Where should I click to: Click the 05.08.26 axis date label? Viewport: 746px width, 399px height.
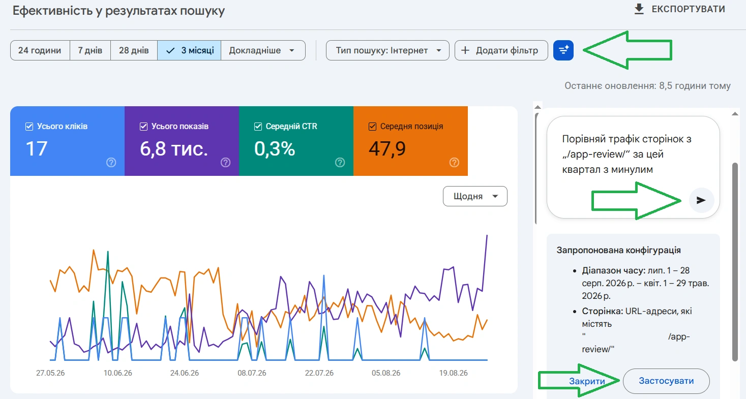386,373
